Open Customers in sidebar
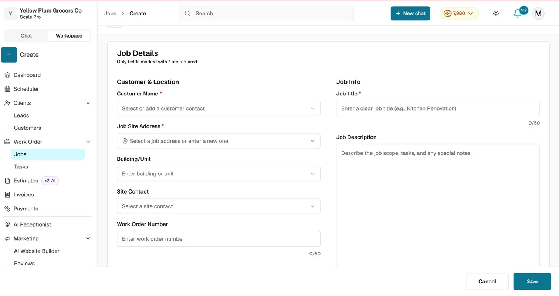 tap(27, 128)
